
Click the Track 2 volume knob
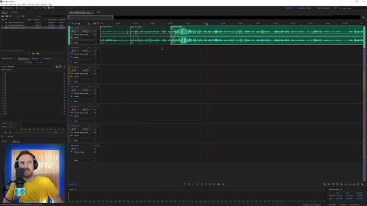pos(75,51)
